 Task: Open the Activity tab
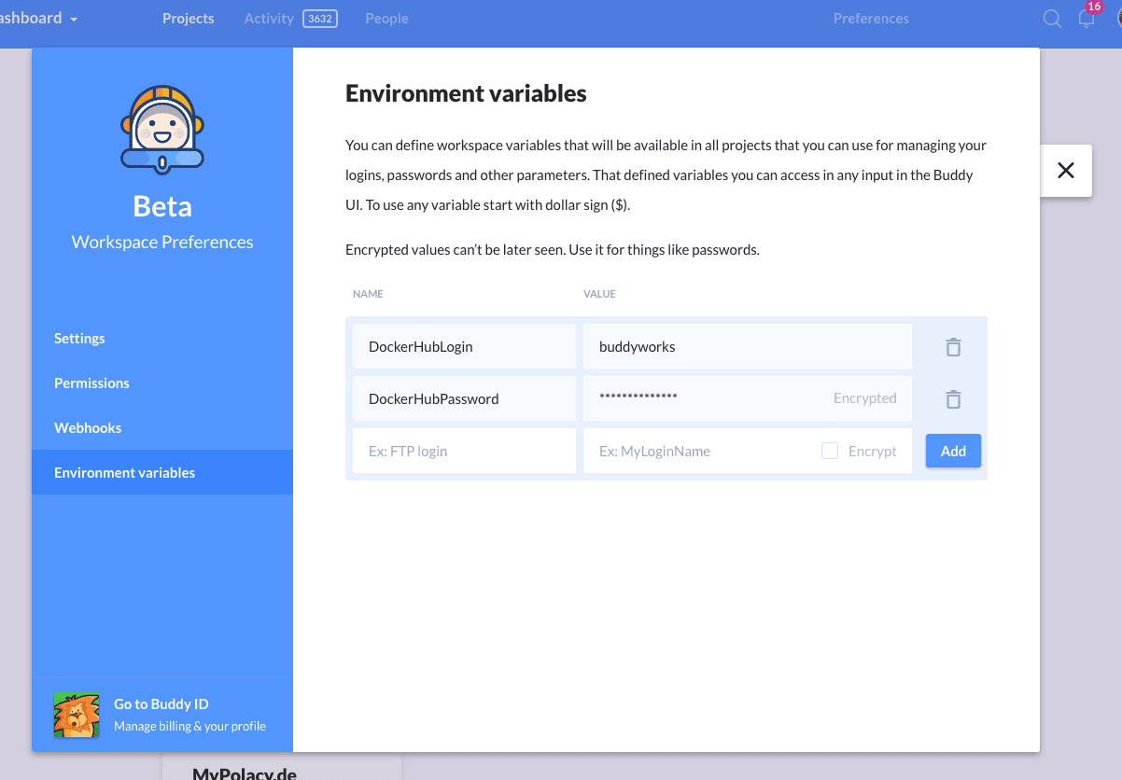point(269,19)
